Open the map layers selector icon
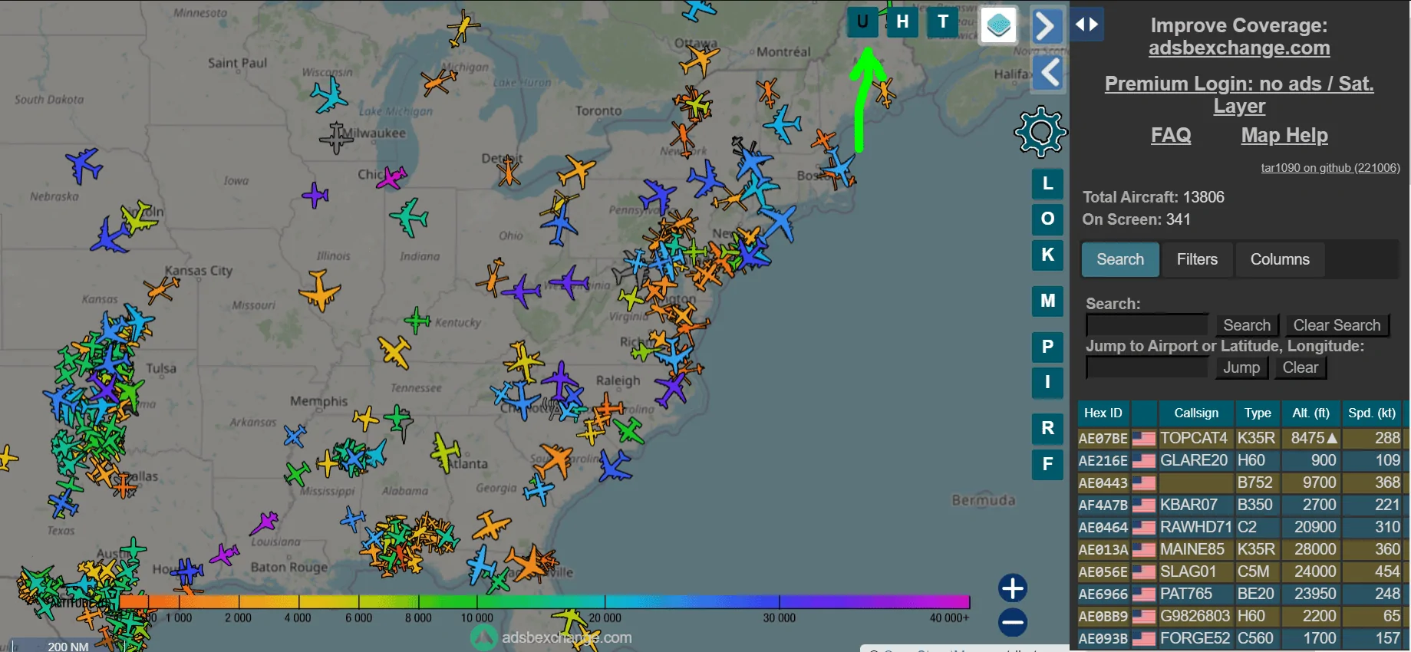The width and height of the screenshot is (1411, 652). point(998,25)
